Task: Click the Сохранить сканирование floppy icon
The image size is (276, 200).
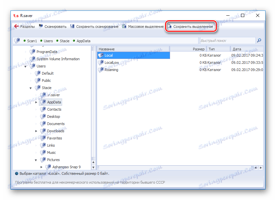Action: 72,26
